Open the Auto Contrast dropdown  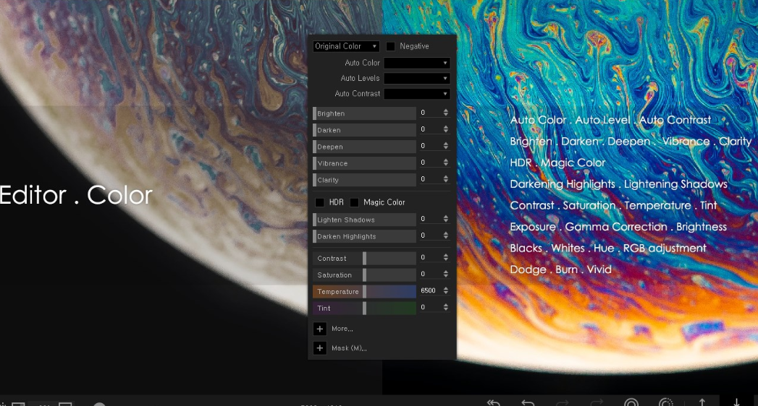[417, 93]
